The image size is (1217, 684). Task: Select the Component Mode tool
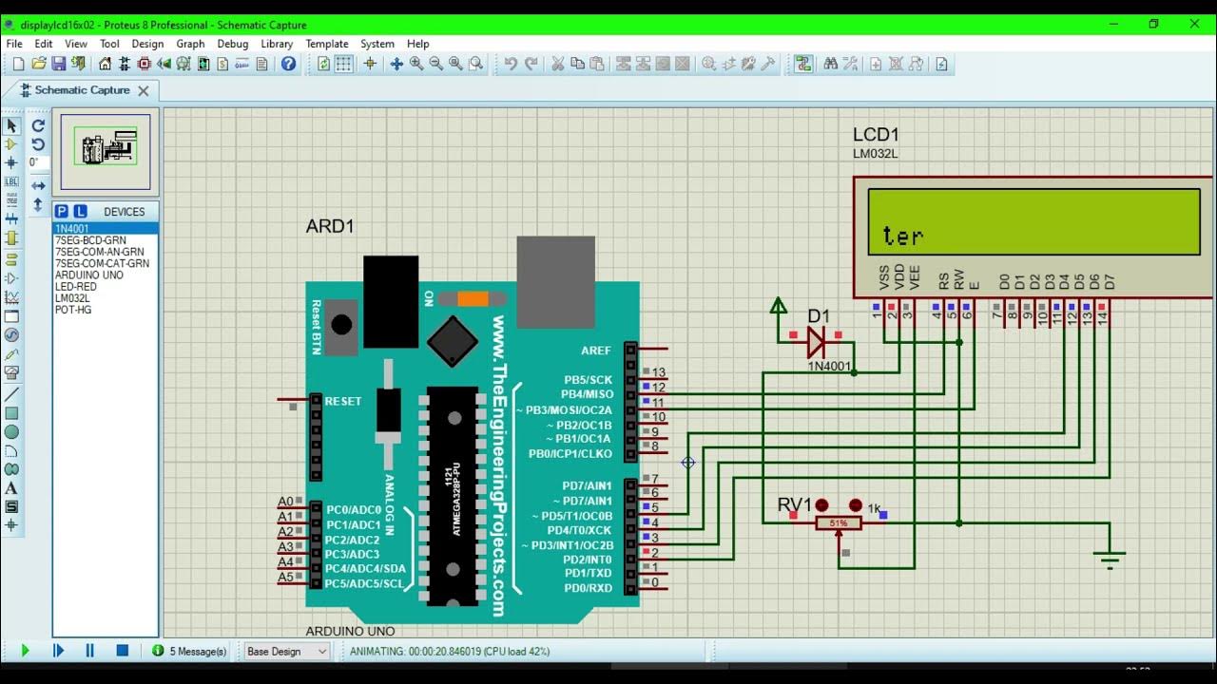pos(11,144)
